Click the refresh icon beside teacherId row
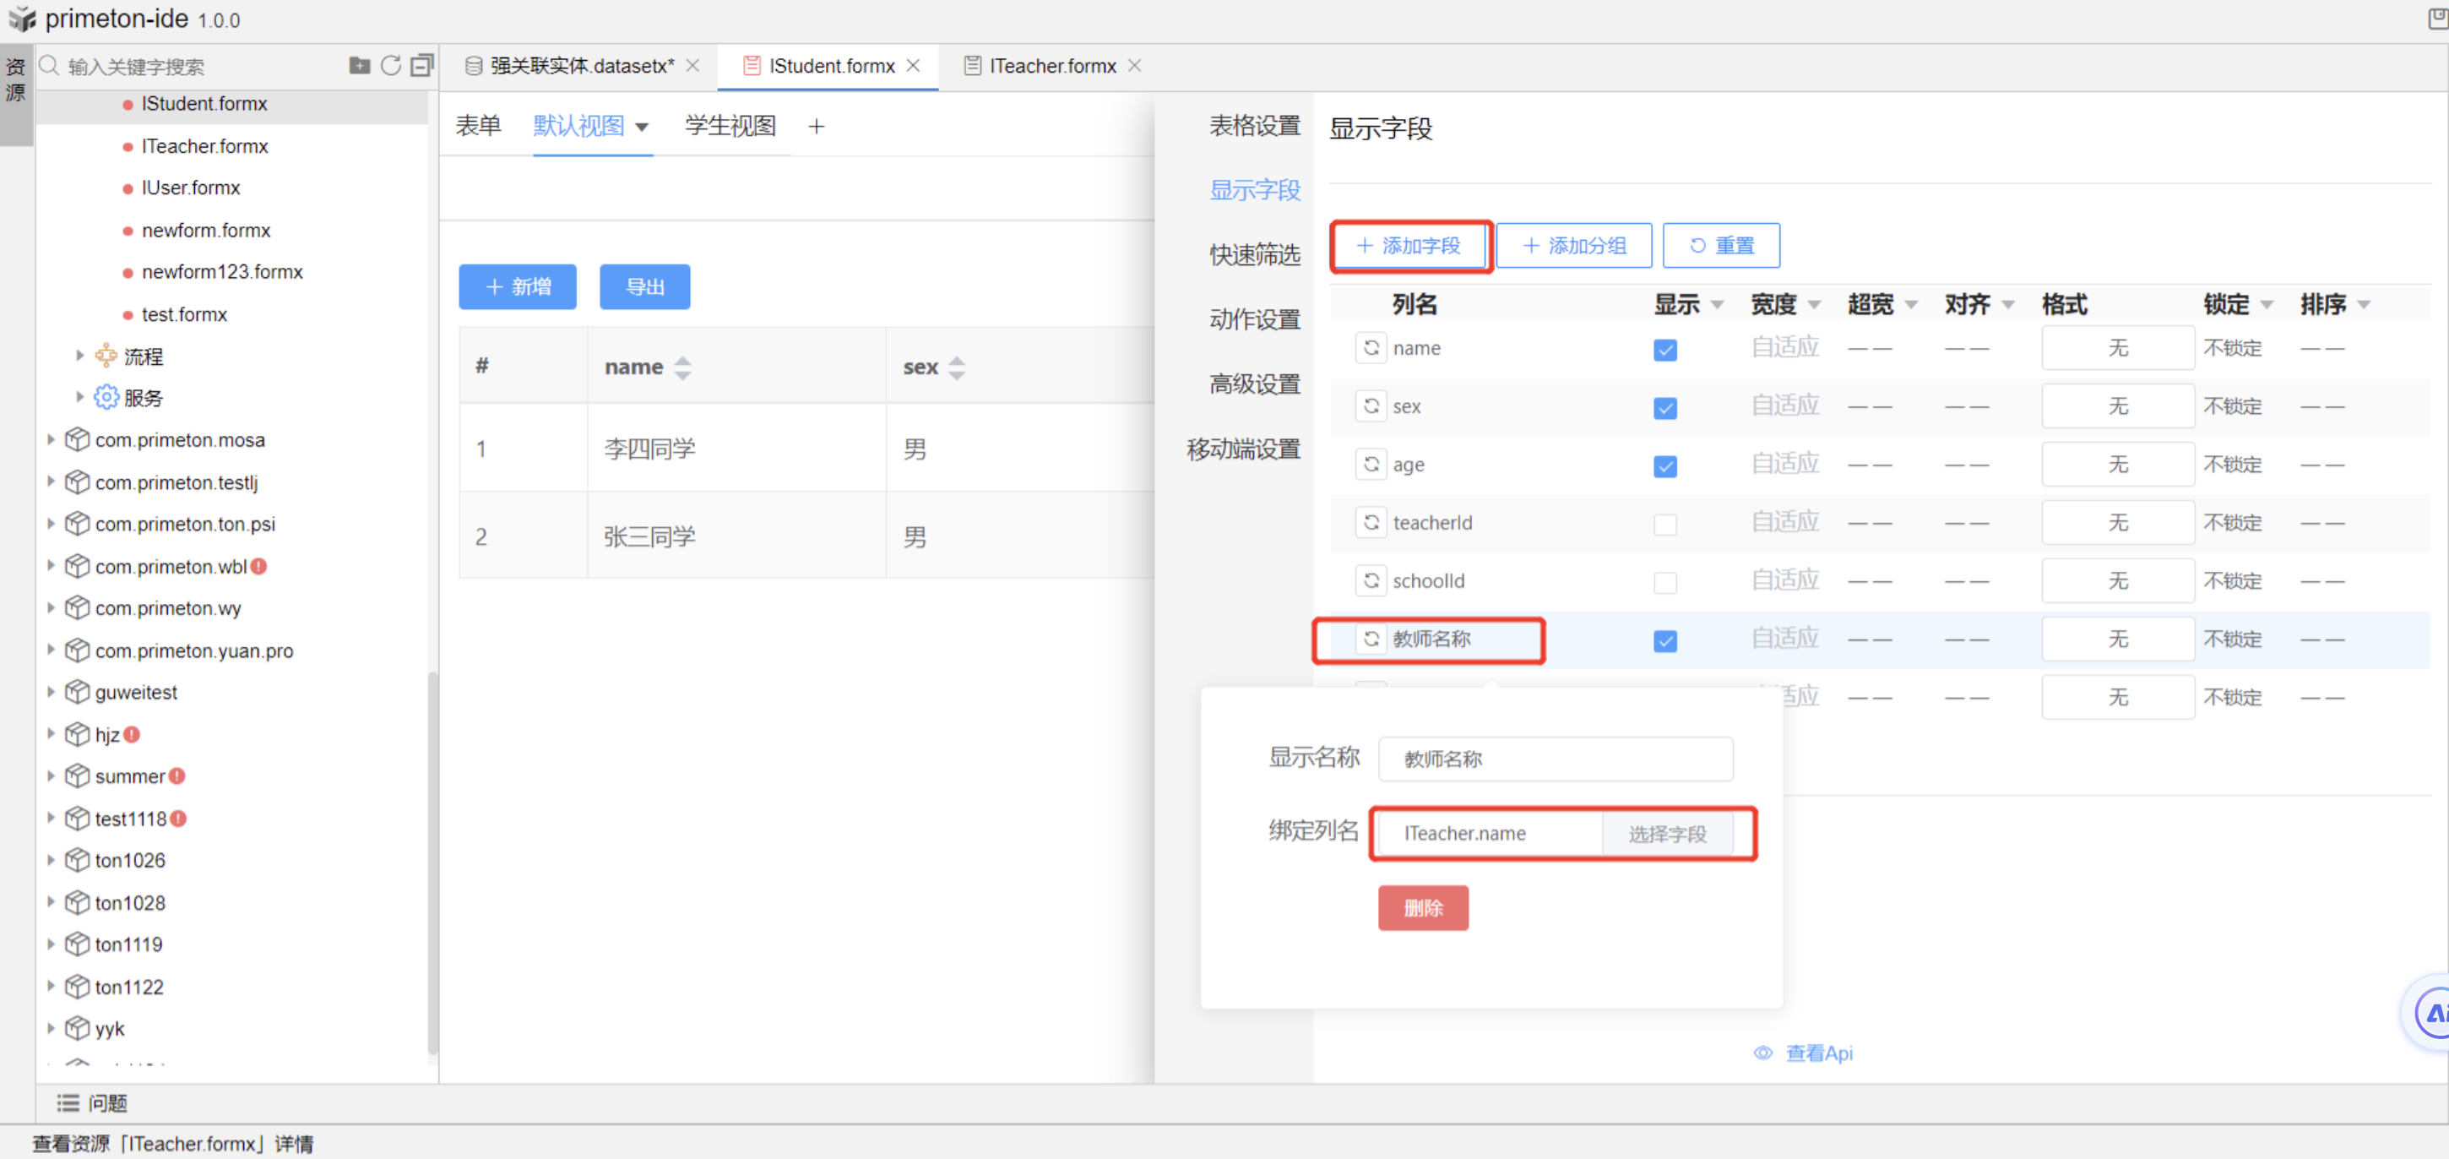Viewport: 2449px width, 1159px height. tap(1371, 523)
